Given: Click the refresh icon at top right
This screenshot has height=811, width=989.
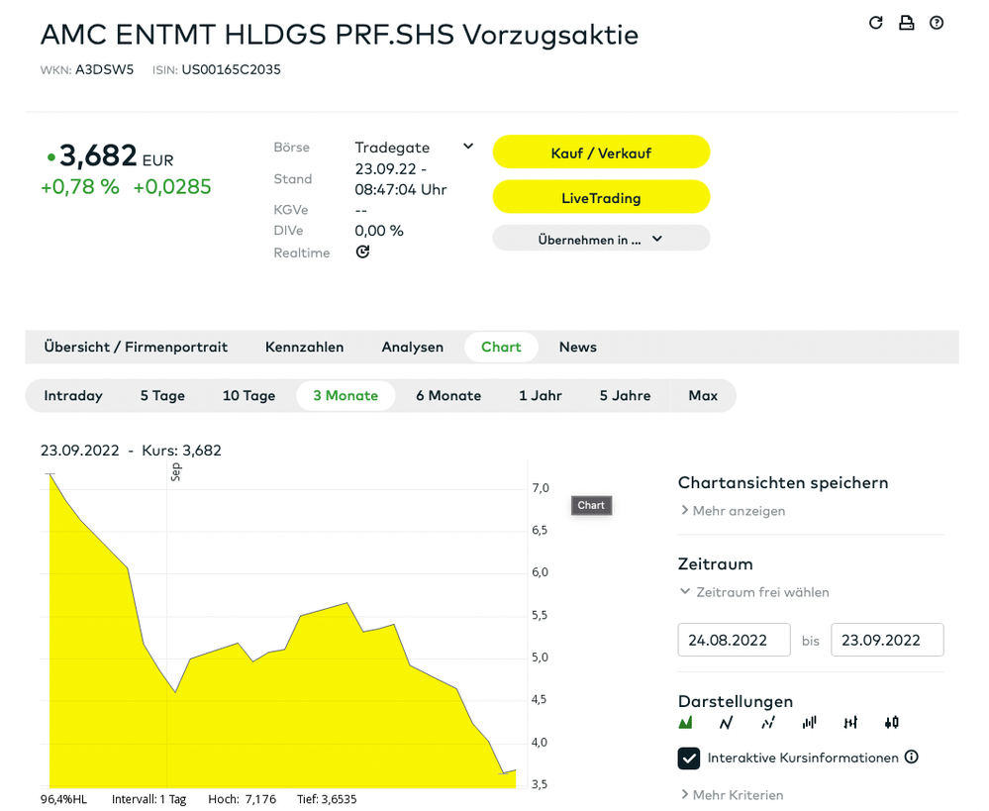Looking at the screenshot, I should click(875, 23).
